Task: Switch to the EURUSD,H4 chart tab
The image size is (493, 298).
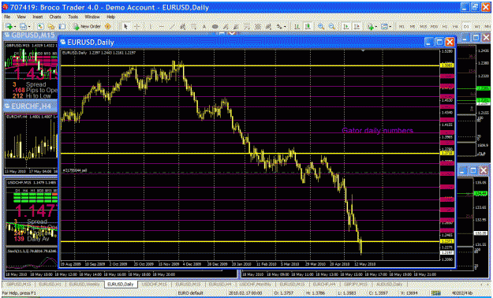Action: point(220,284)
